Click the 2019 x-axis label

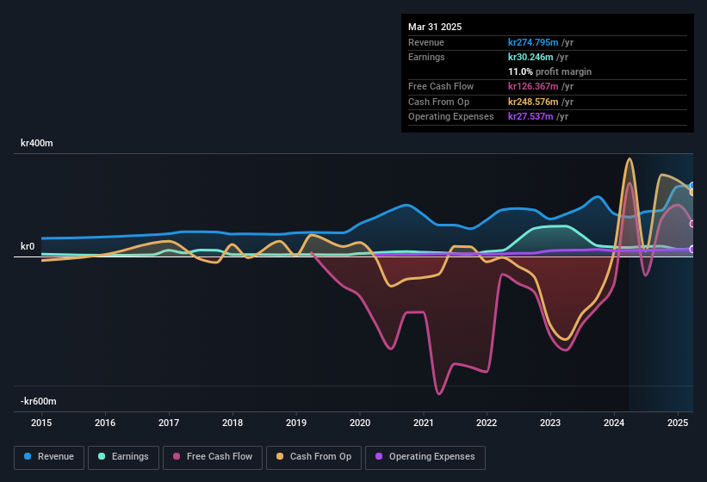pos(296,423)
